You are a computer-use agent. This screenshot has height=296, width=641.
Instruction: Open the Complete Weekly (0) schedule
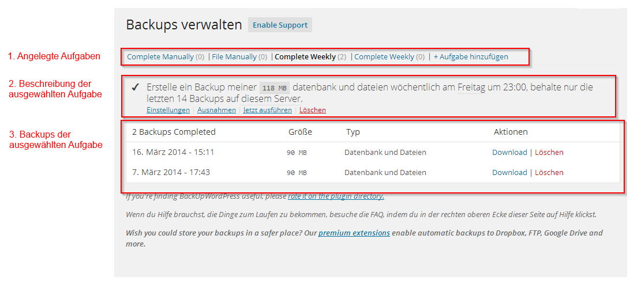[389, 57]
